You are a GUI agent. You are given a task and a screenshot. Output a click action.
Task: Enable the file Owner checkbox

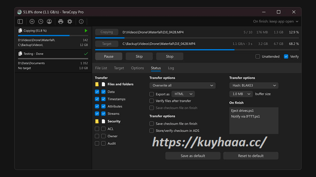103,136
